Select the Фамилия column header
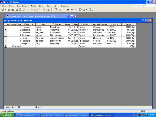 [28, 24]
